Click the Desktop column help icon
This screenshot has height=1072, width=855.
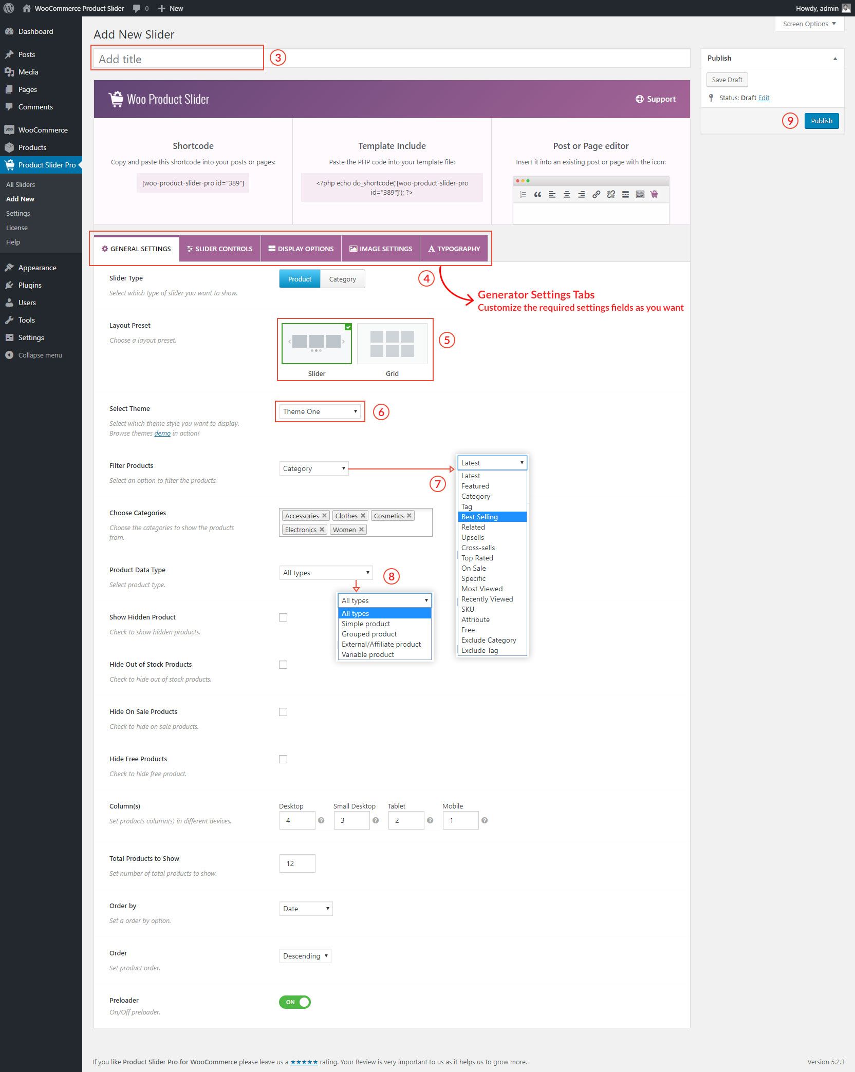[x=321, y=820]
